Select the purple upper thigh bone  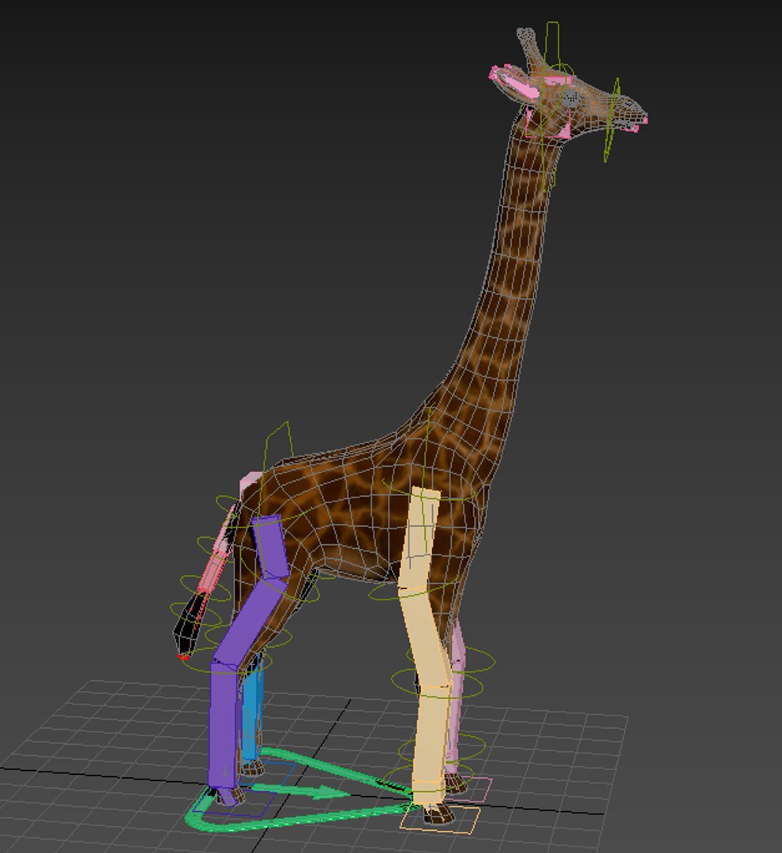[x=270, y=547]
